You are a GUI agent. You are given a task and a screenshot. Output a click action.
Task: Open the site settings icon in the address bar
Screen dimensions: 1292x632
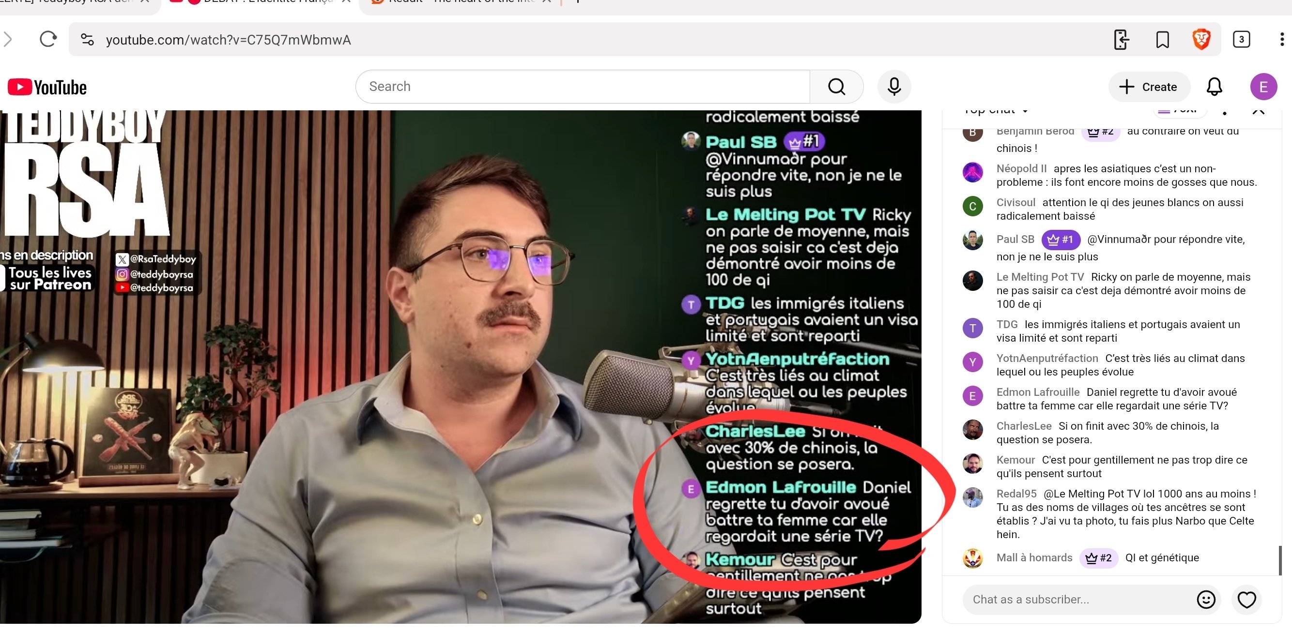pos(87,40)
